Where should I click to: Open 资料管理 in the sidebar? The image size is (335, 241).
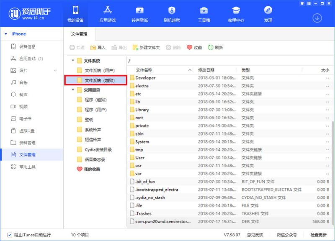32,143
